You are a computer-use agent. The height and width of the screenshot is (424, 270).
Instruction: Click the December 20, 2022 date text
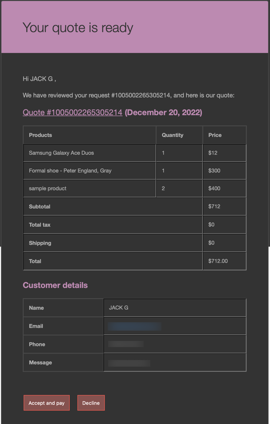[x=163, y=112]
